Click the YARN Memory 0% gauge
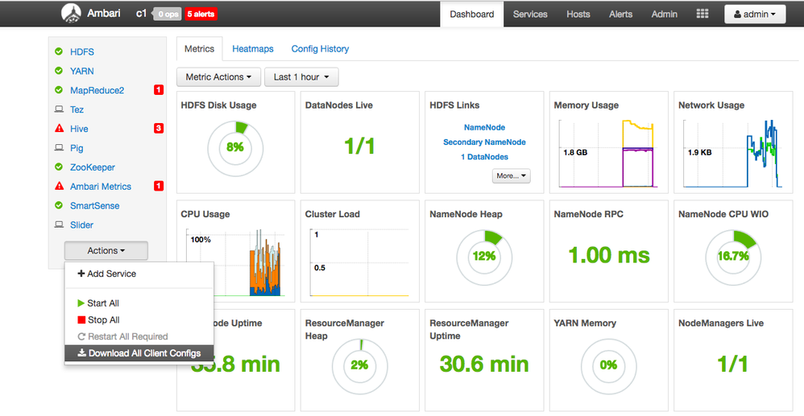This screenshot has height=416, width=804. click(609, 365)
